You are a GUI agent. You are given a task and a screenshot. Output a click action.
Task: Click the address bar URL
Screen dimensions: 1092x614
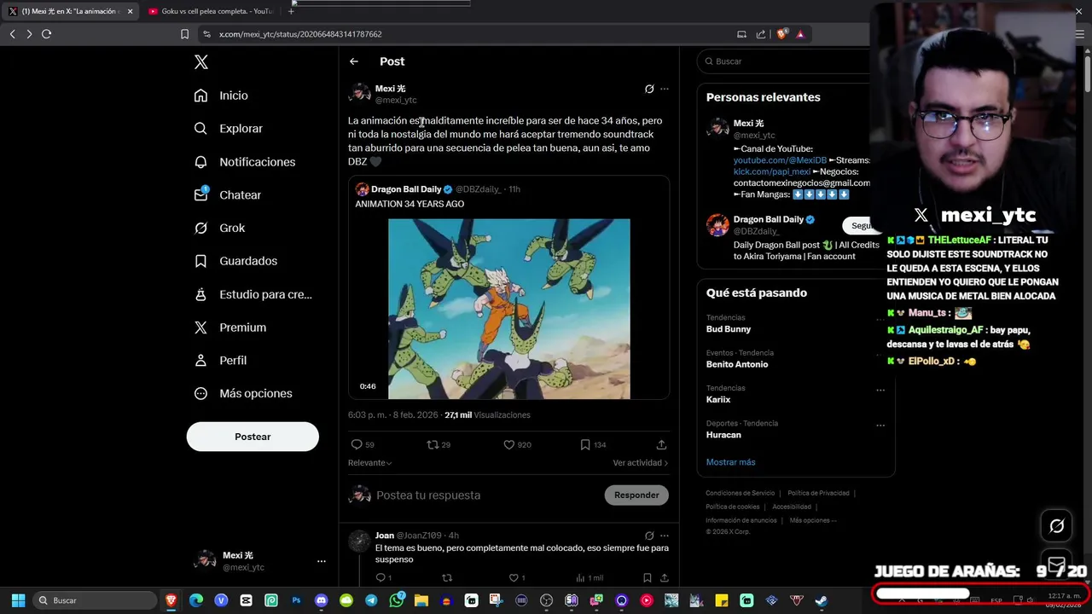(x=300, y=34)
